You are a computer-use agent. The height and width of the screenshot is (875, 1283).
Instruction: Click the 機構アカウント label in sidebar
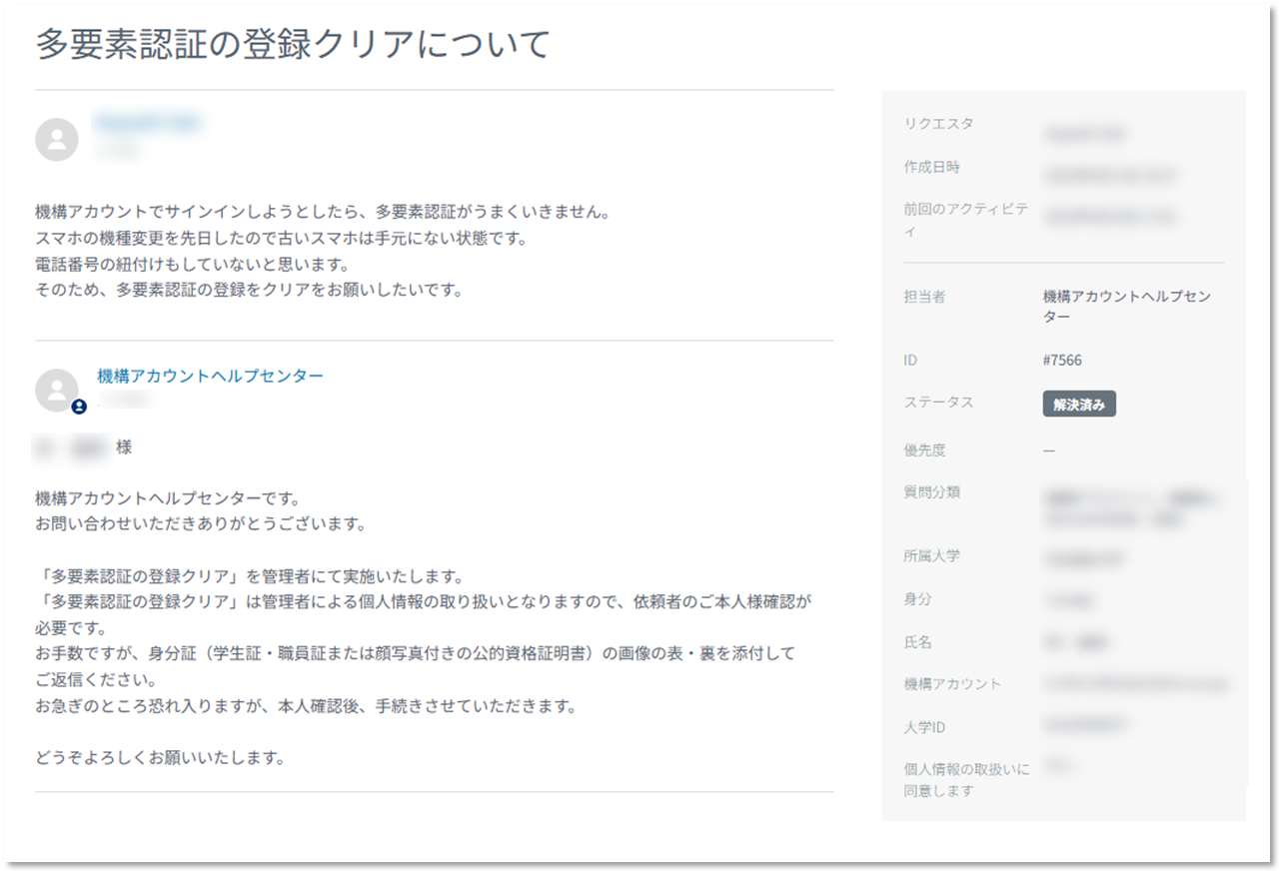point(951,684)
